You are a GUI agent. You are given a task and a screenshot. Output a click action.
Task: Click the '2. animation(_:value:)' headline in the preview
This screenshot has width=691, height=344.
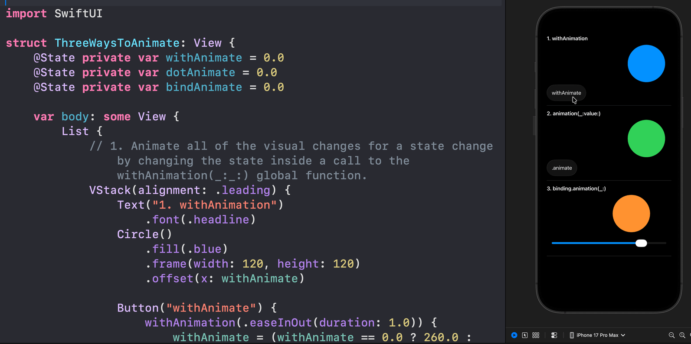coord(573,114)
